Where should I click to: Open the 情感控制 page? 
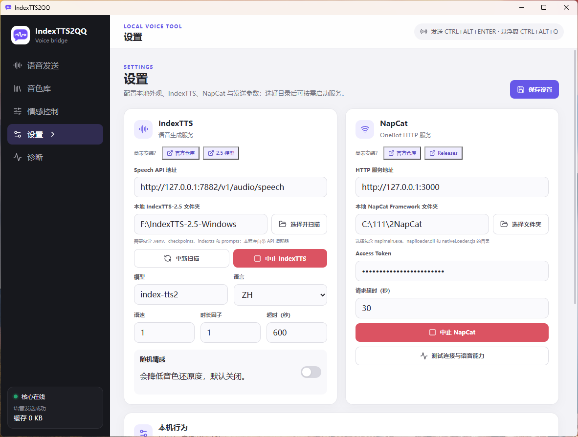click(55, 111)
